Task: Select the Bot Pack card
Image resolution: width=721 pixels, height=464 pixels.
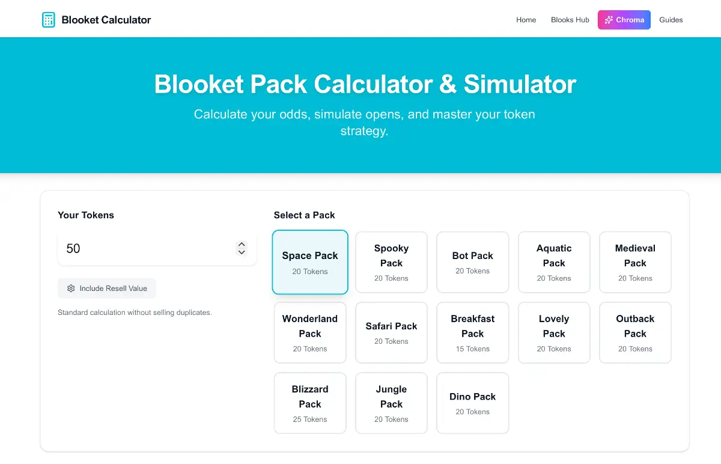Action: (473, 262)
